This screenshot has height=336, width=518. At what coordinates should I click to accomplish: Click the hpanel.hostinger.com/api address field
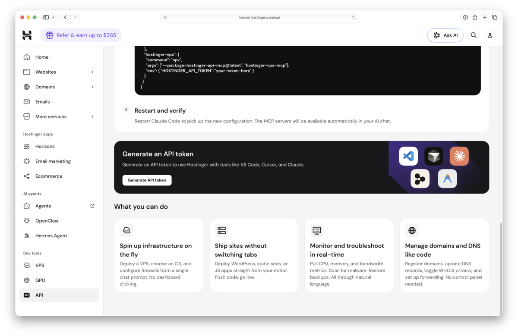(x=259, y=17)
